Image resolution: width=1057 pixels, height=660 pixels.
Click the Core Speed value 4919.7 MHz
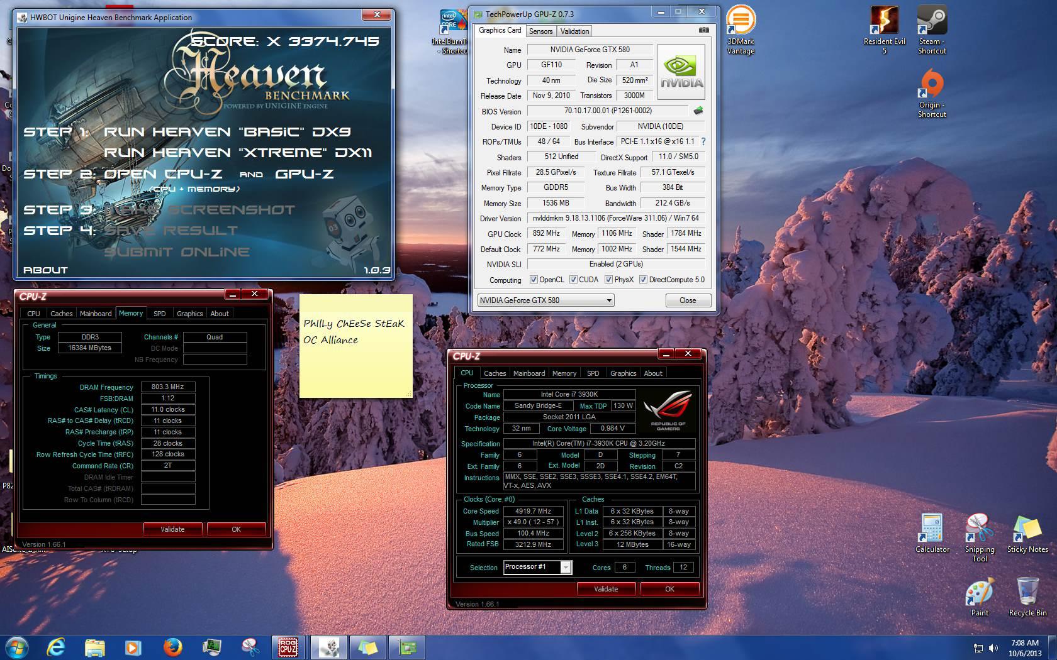(533, 512)
